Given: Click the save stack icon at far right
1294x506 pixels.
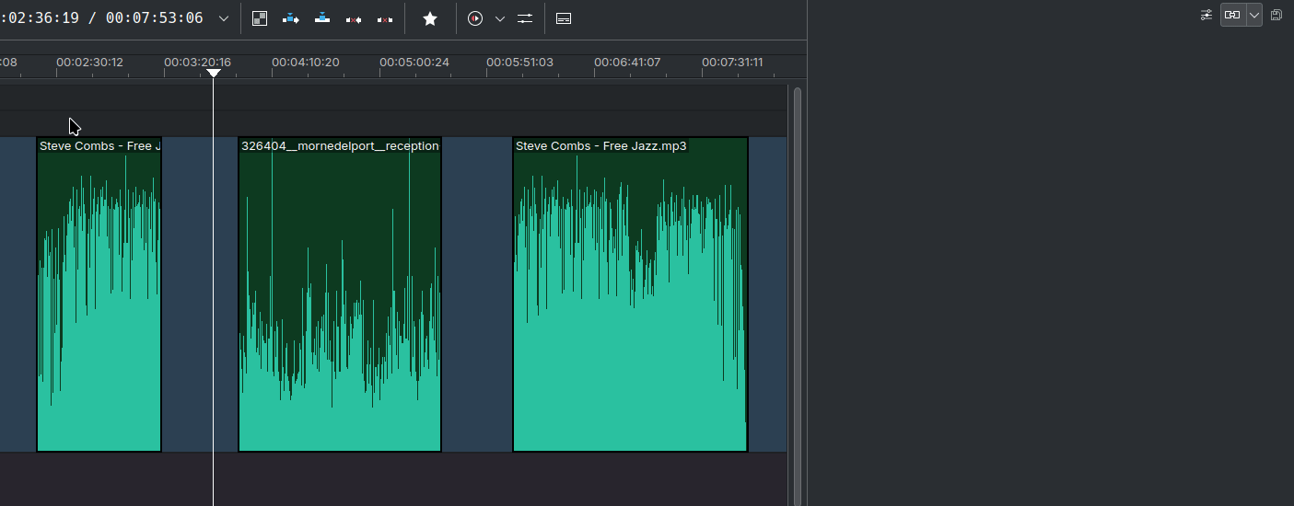Looking at the screenshot, I should pyautogui.click(x=1277, y=15).
